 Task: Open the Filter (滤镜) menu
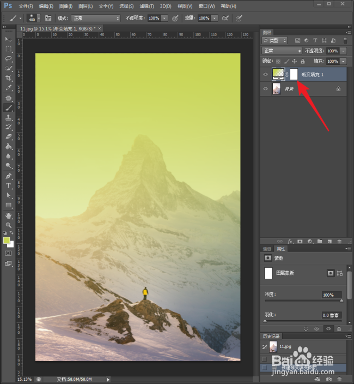click(147, 6)
